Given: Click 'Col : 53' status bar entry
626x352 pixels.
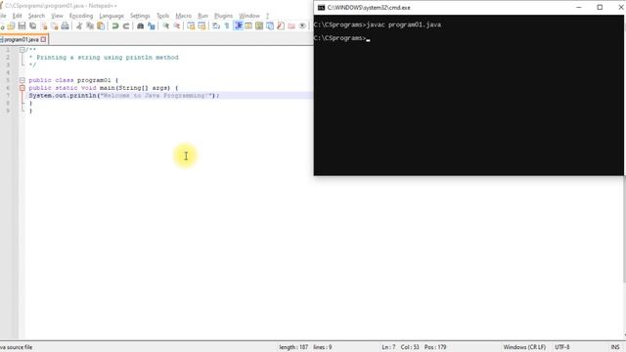Looking at the screenshot, I should tap(410, 347).
